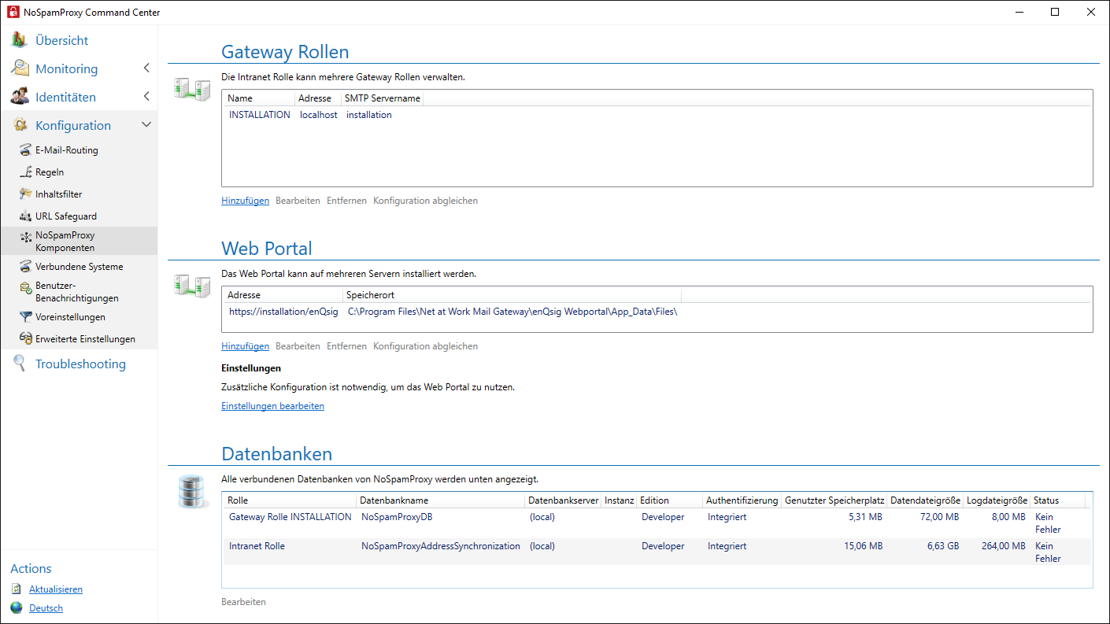Click Hinzufügen under Gateway Rollen
The width and height of the screenshot is (1110, 624).
point(245,201)
